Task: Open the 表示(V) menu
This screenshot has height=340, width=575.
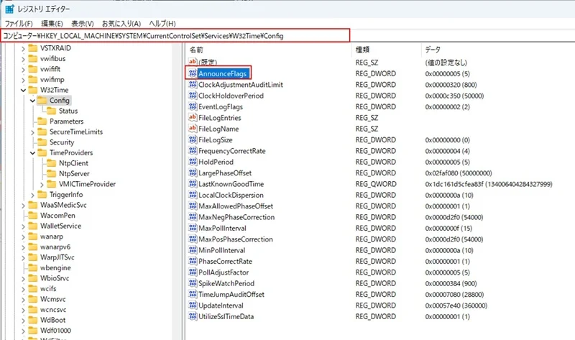Action: pos(82,24)
